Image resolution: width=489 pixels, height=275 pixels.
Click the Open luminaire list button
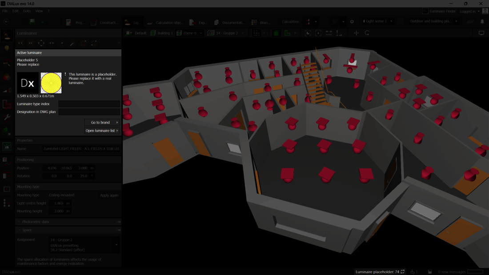tap(101, 131)
